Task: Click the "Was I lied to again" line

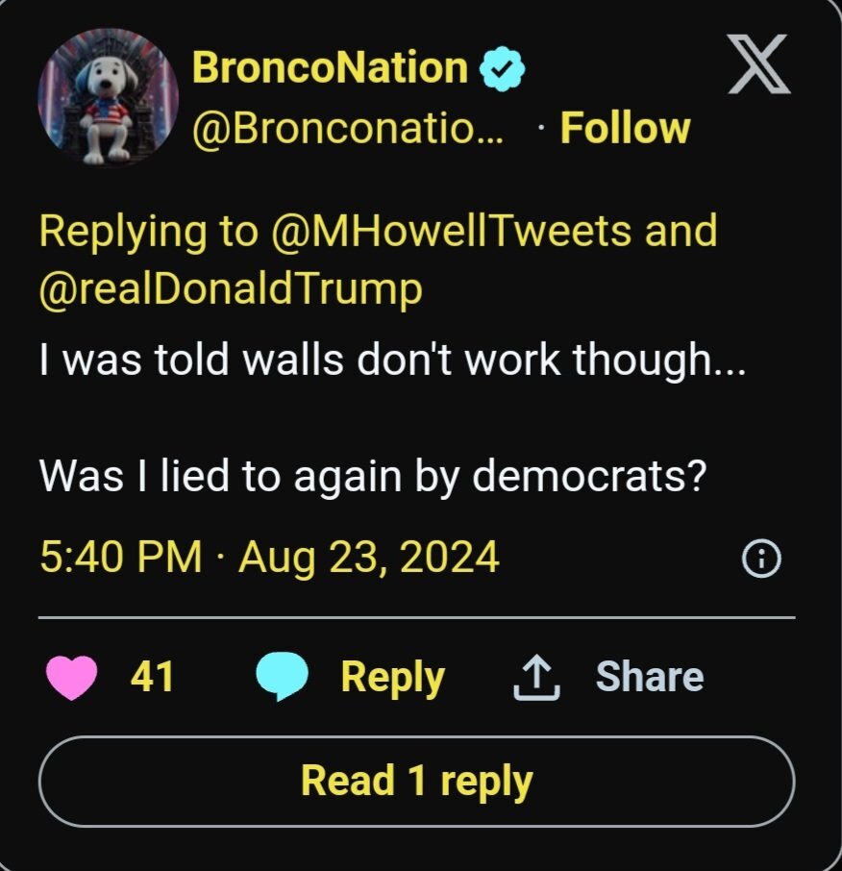Action: (x=381, y=476)
